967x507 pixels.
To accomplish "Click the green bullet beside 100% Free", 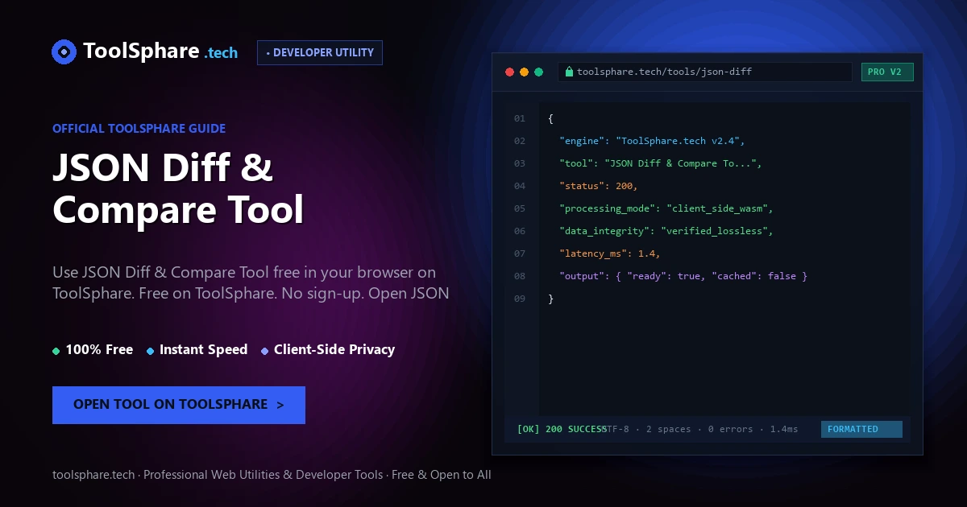I will point(56,351).
